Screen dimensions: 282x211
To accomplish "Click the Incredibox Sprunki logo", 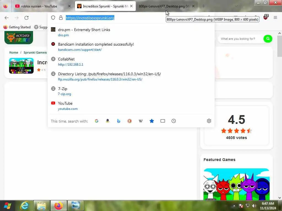I will pos(19,37).
